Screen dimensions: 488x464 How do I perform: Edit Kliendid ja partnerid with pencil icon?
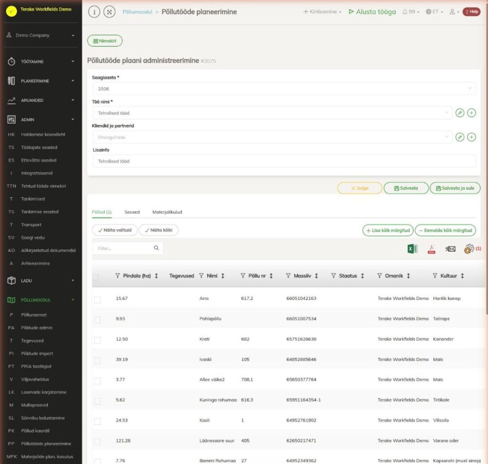(460, 137)
